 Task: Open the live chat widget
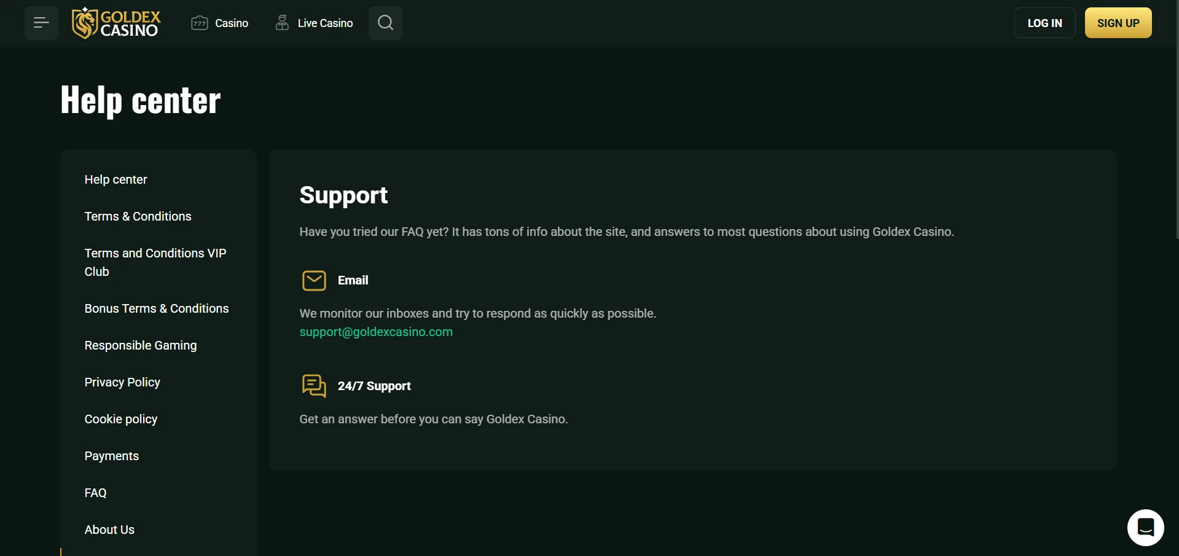pos(1145,527)
